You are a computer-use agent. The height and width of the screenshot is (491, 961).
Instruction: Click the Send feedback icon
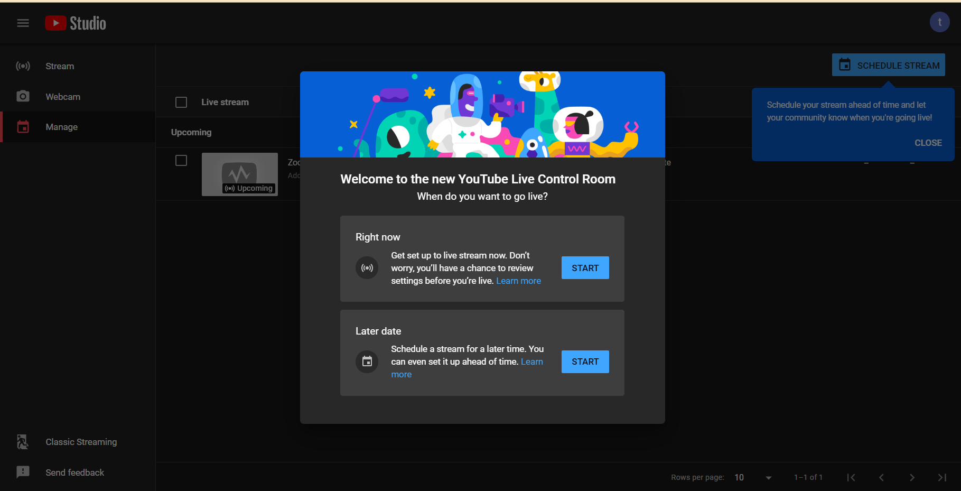(23, 472)
